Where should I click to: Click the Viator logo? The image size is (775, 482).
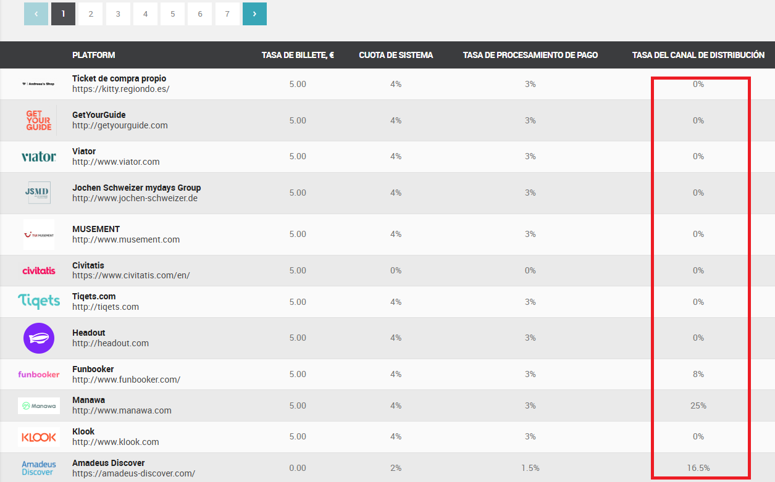38,157
